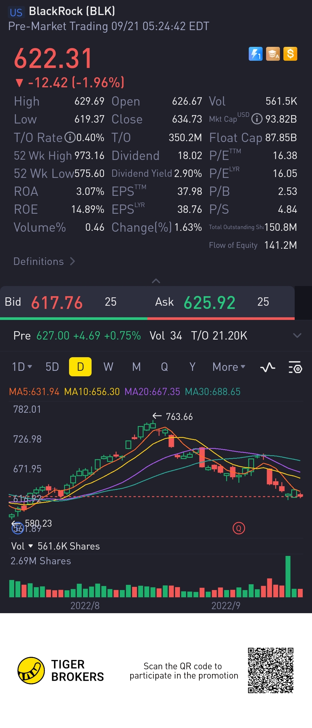Tap the MA20:667.35 legend label
Viewport: 312px width, 728px height.
coord(152,392)
